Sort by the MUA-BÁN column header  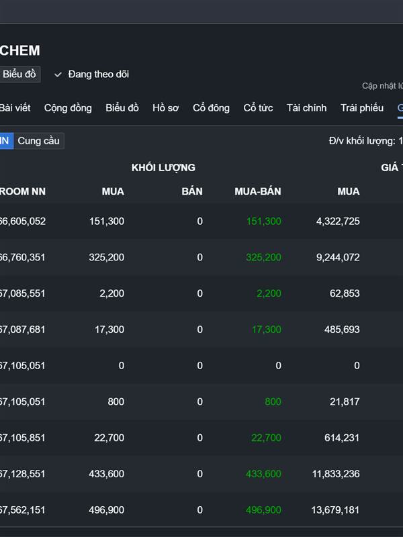click(x=258, y=191)
